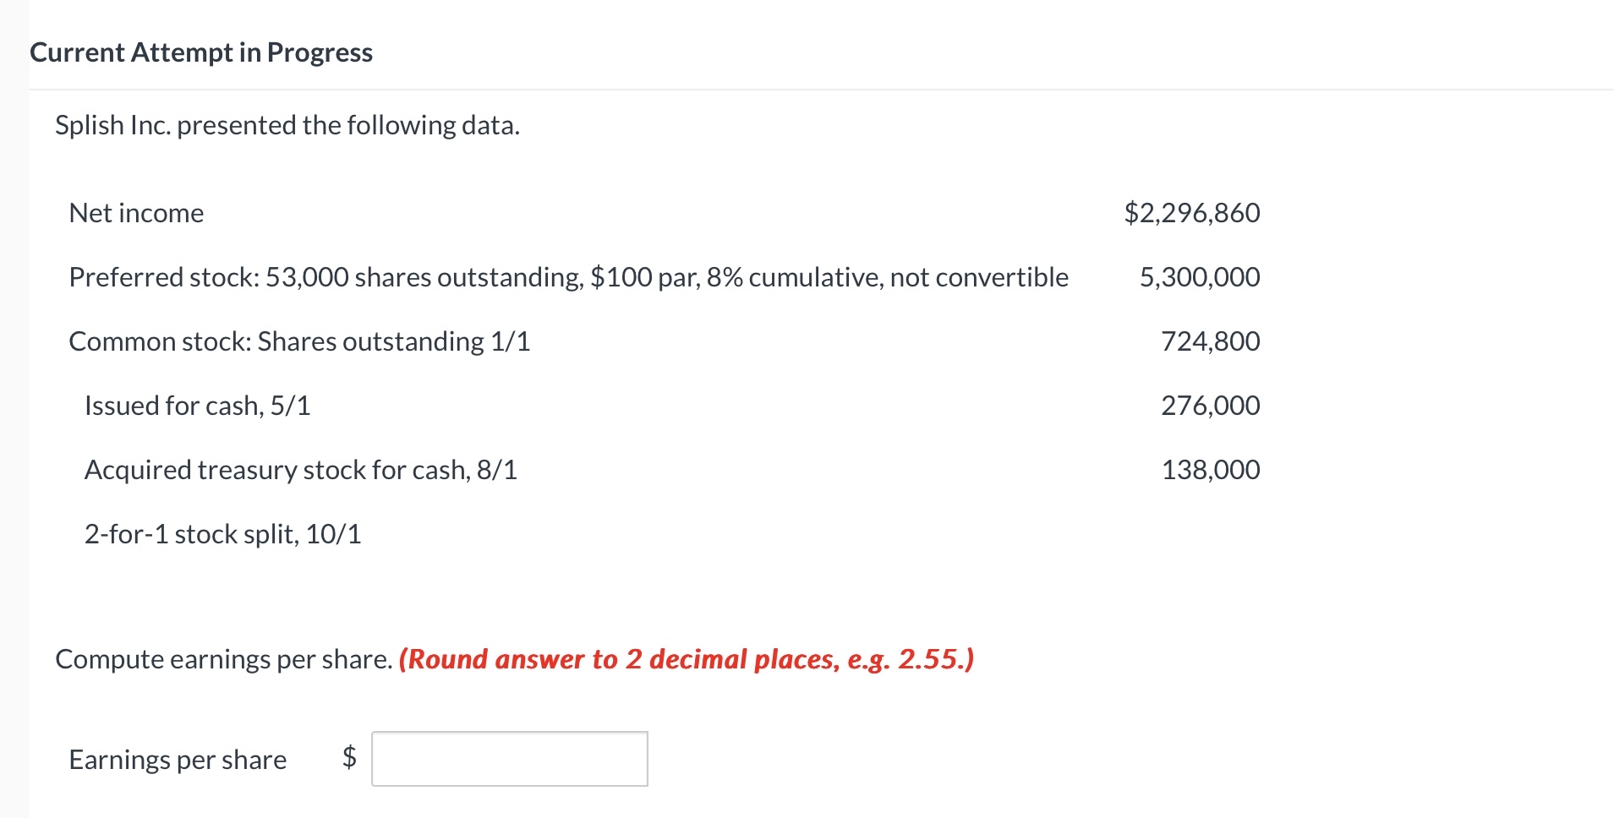Screen dimensions: 1614x818
Task: Click the Earnings per share input field
Action: click(x=510, y=759)
